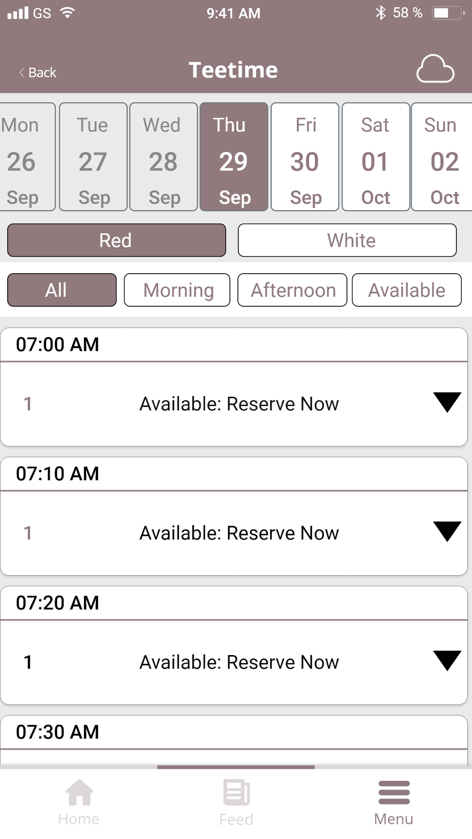Tap the Home icon in bottom bar
This screenshot has width=472, height=839.
coord(79,792)
